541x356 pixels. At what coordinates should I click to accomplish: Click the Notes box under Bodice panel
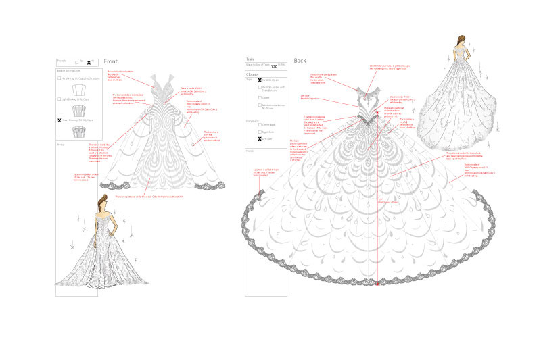[x=76, y=218]
